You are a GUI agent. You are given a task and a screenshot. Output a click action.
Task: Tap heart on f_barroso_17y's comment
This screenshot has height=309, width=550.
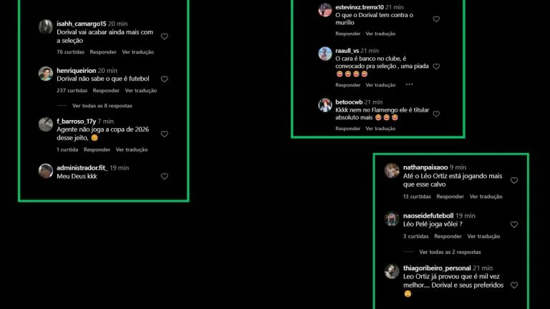[x=165, y=134]
